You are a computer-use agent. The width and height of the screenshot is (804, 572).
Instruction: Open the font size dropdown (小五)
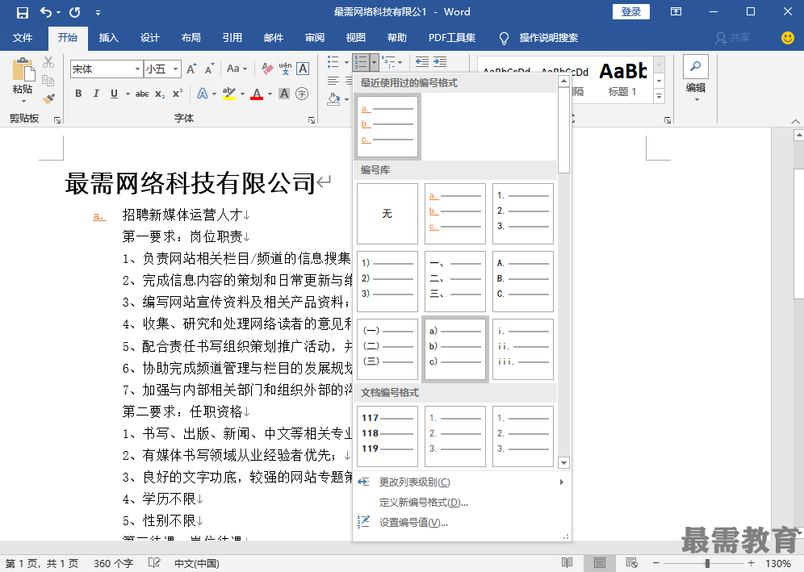[x=175, y=69]
